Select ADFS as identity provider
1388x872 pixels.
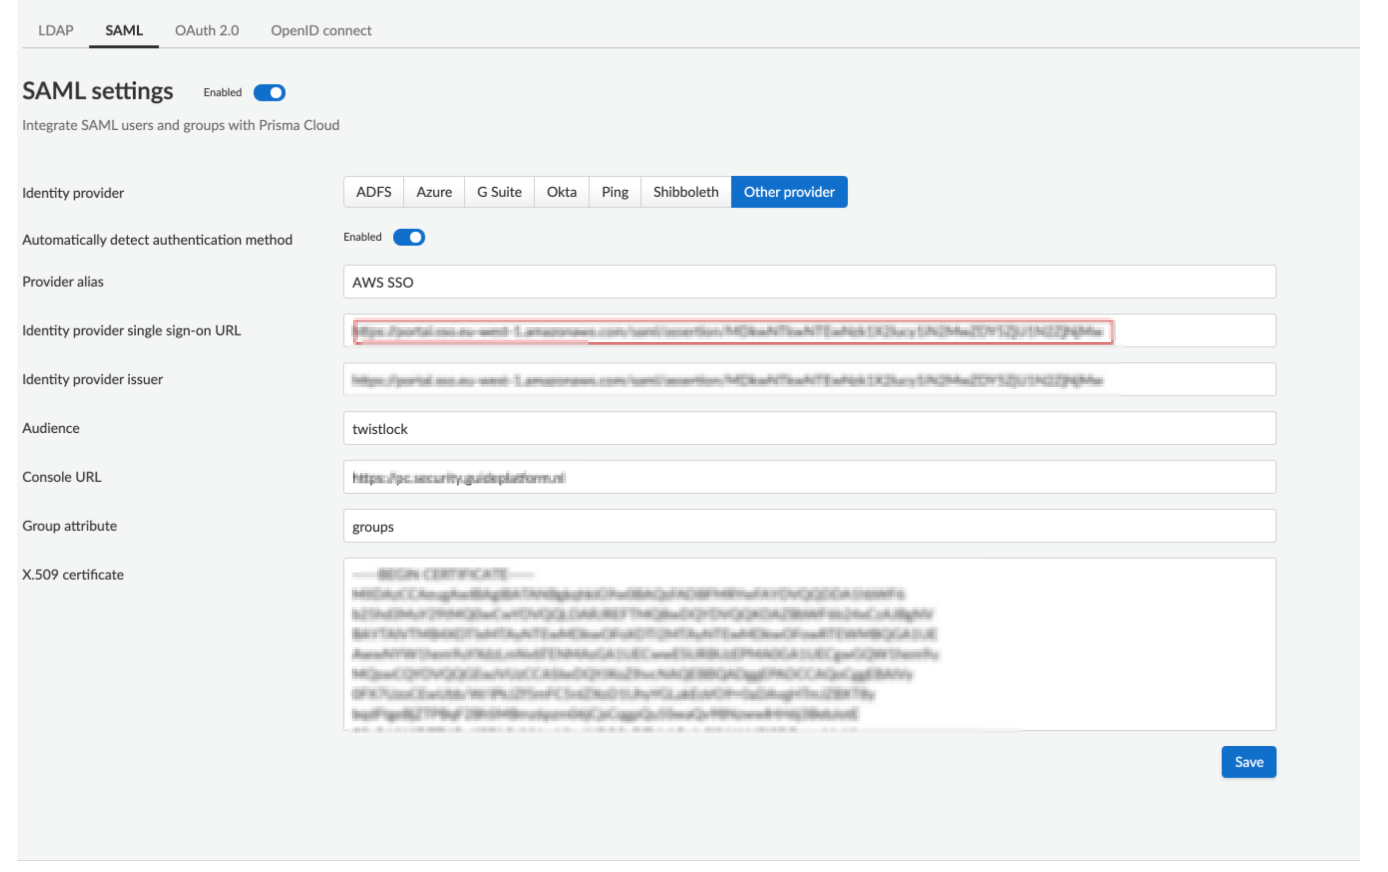tap(373, 192)
